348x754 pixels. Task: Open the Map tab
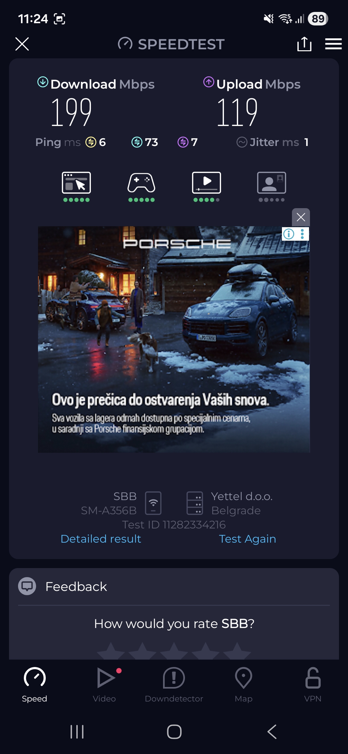coord(244,685)
